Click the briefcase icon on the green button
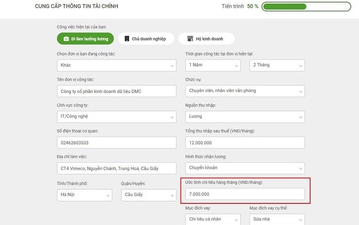 click(66, 39)
